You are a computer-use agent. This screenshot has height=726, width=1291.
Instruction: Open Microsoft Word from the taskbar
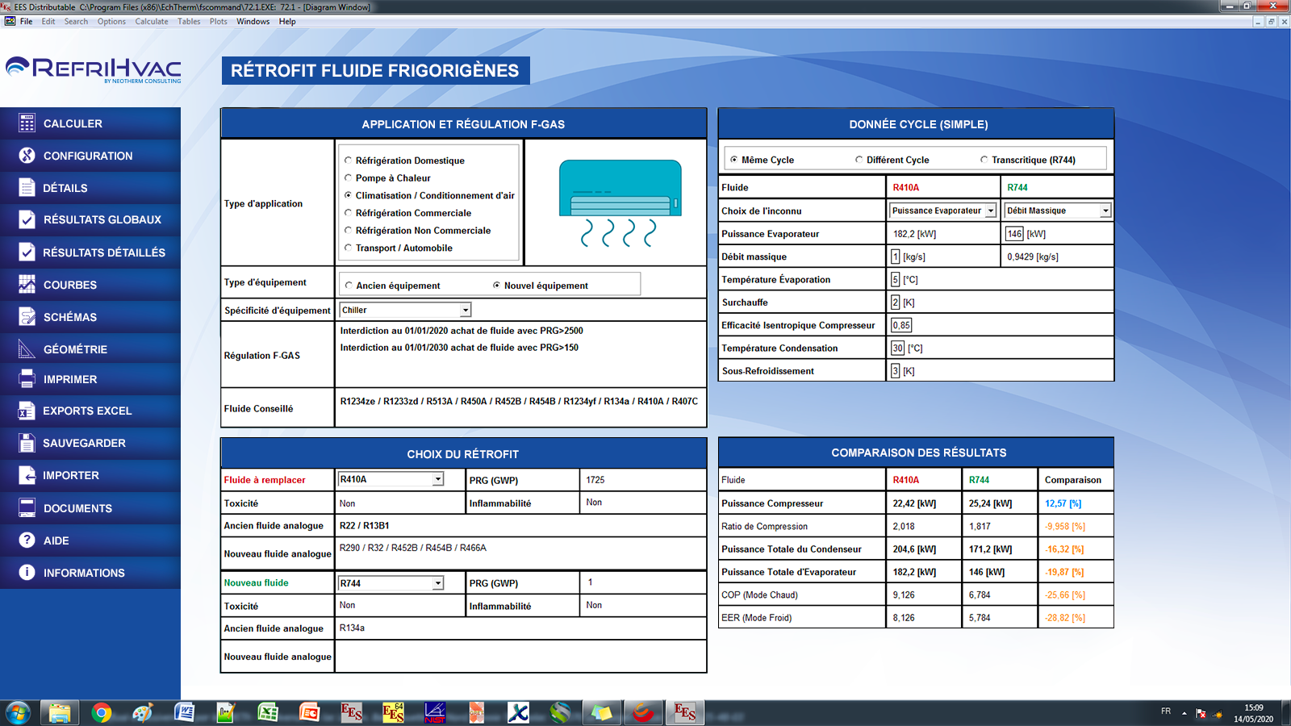(x=185, y=712)
